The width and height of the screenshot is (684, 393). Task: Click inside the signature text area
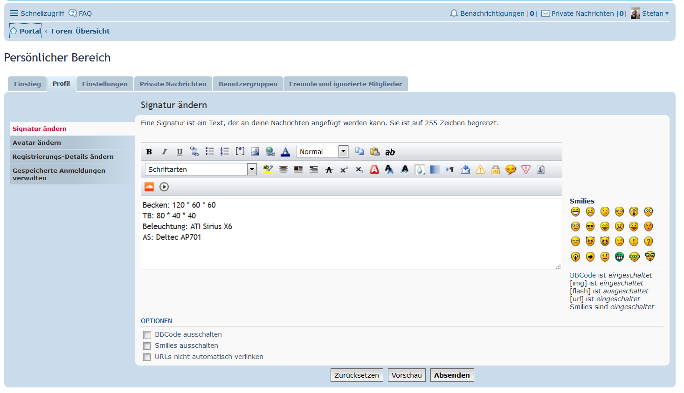point(350,251)
